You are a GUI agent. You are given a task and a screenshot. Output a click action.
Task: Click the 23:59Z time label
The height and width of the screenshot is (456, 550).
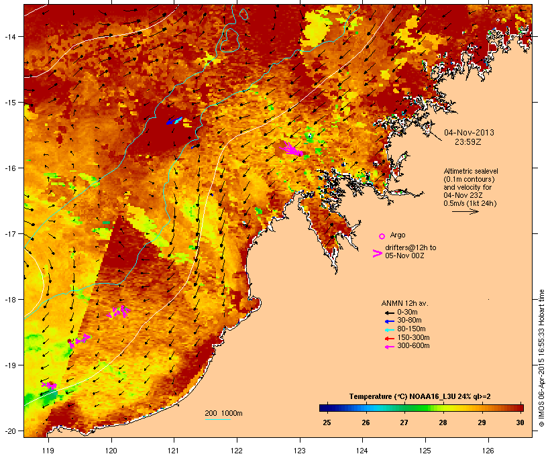468,142
